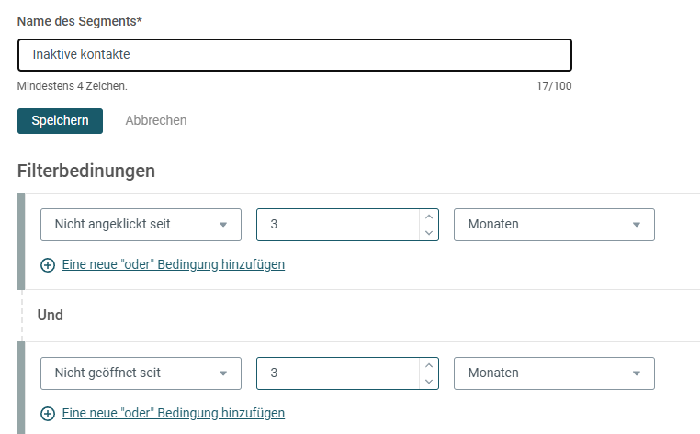The width and height of the screenshot is (700, 434).
Task: Click the plus icon under 'Nicht geöffnet seit' row
Action: point(48,414)
